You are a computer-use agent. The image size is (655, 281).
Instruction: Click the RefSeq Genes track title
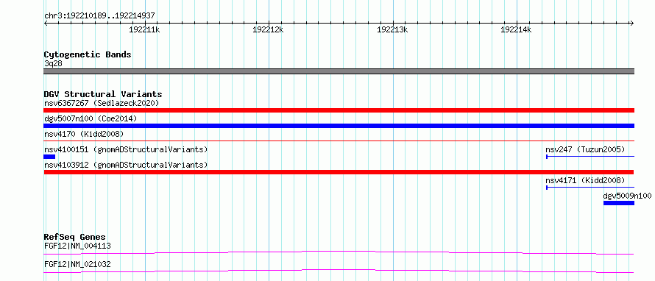click(75, 237)
